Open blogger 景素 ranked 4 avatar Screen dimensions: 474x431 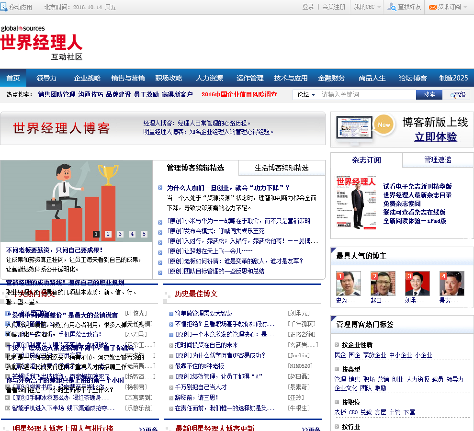tap(451, 284)
